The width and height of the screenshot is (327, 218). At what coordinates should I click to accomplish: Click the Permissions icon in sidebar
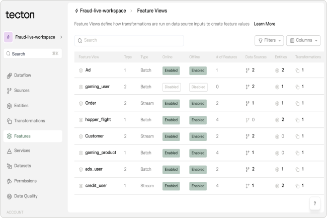pos(9,181)
